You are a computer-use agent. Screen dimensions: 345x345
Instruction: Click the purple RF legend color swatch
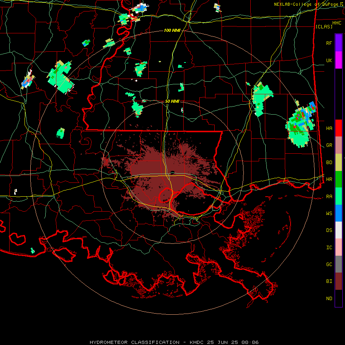click(x=338, y=43)
